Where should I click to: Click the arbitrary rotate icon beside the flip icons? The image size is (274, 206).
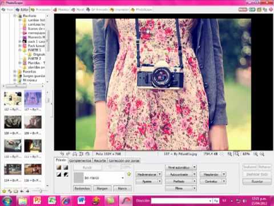(87, 154)
